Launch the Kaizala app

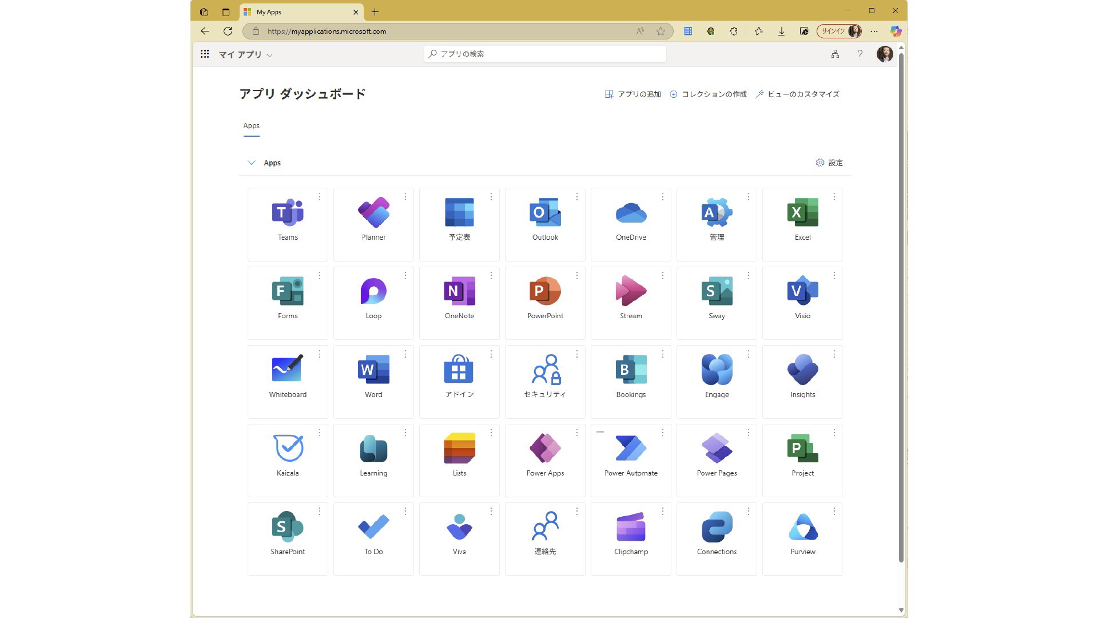click(288, 461)
